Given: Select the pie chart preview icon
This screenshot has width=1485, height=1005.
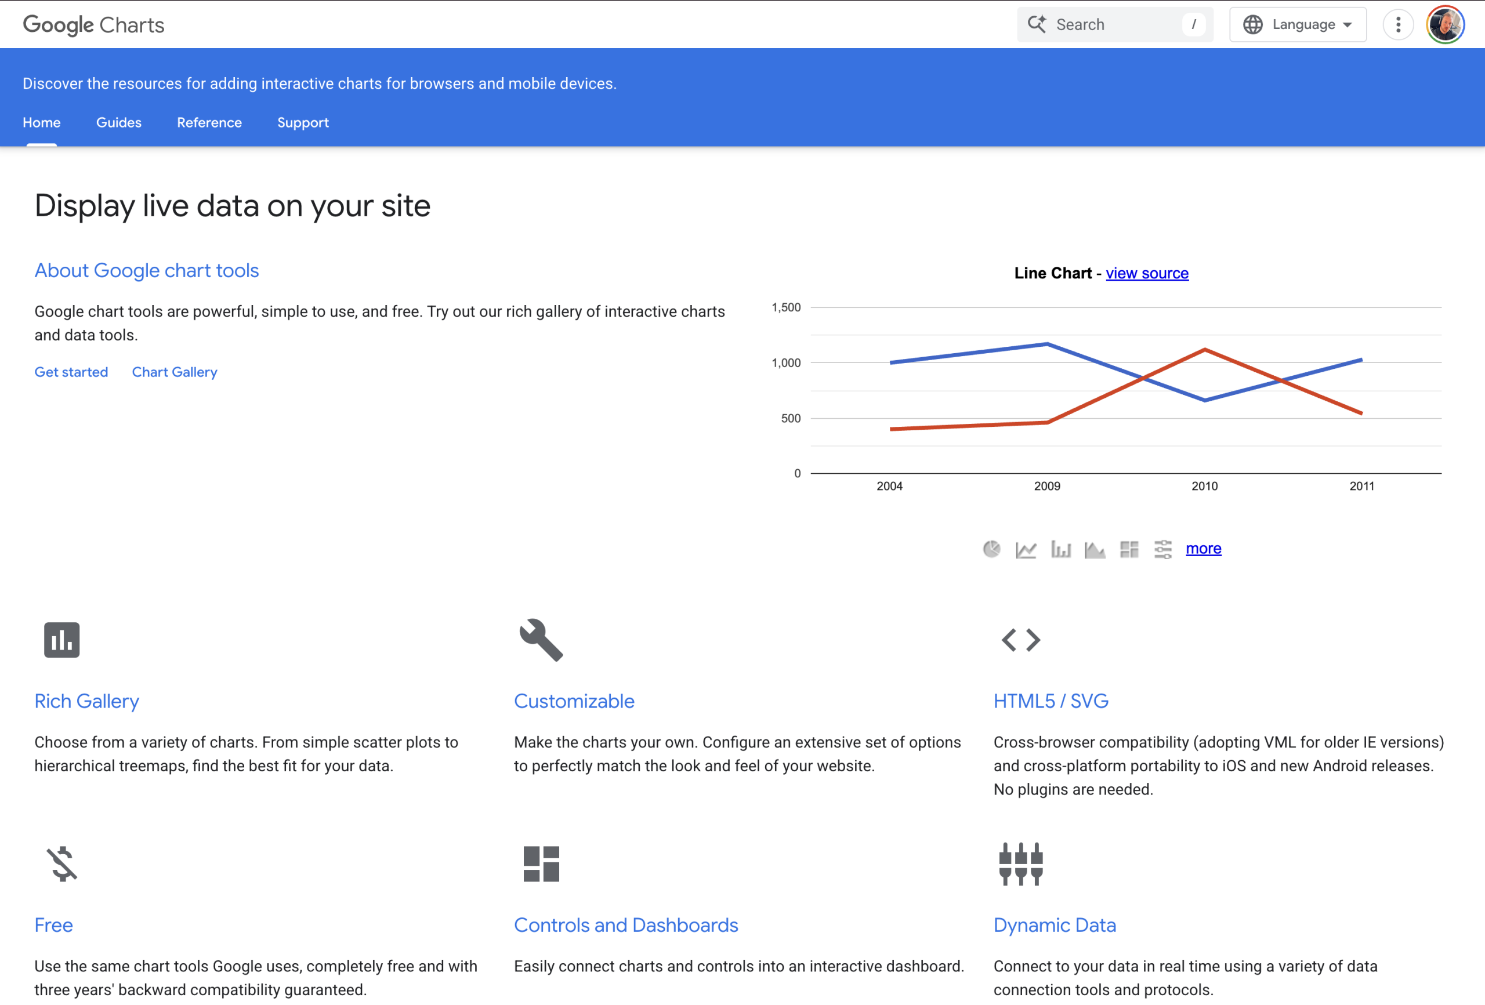Looking at the screenshot, I should (992, 549).
